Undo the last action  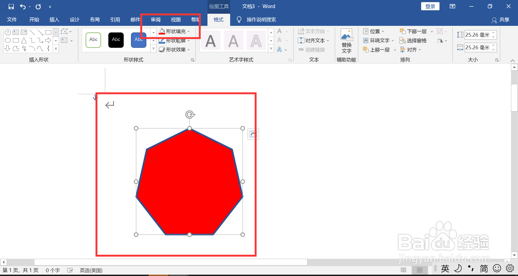point(23,6)
